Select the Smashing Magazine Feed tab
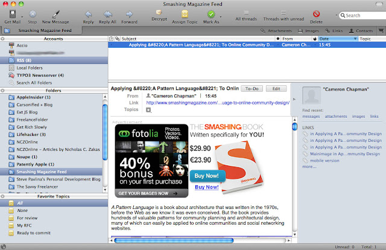The height and width of the screenshot is (250, 386). coord(42,31)
